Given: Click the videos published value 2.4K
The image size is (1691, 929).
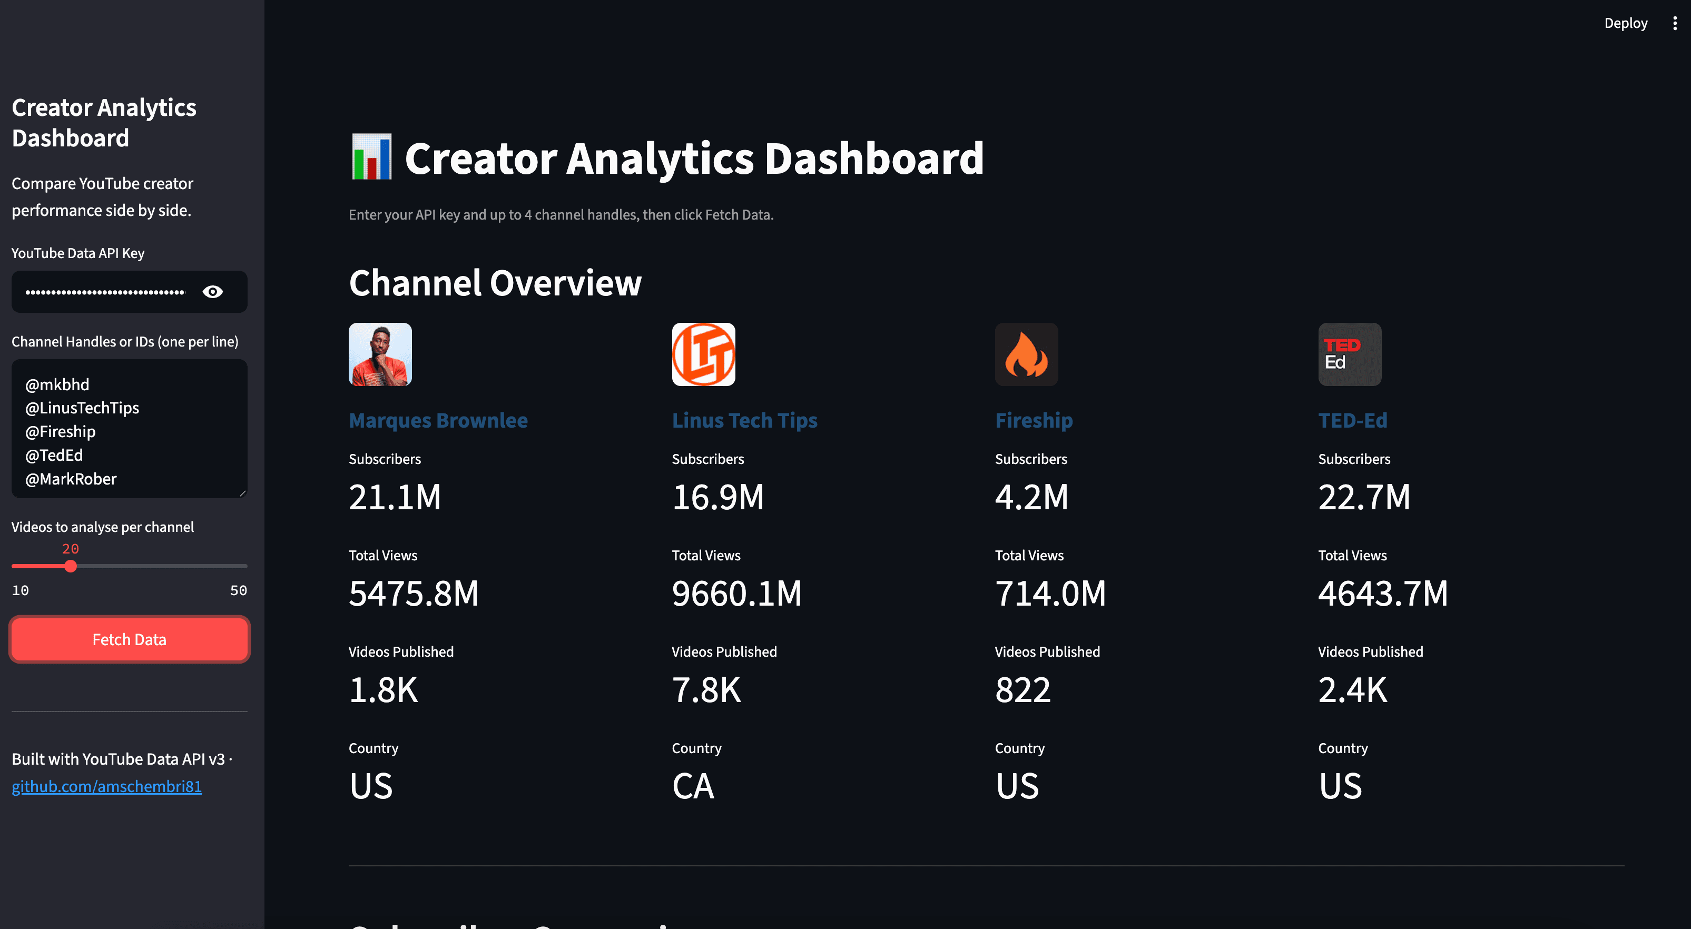Looking at the screenshot, I should click(1353, 689).
